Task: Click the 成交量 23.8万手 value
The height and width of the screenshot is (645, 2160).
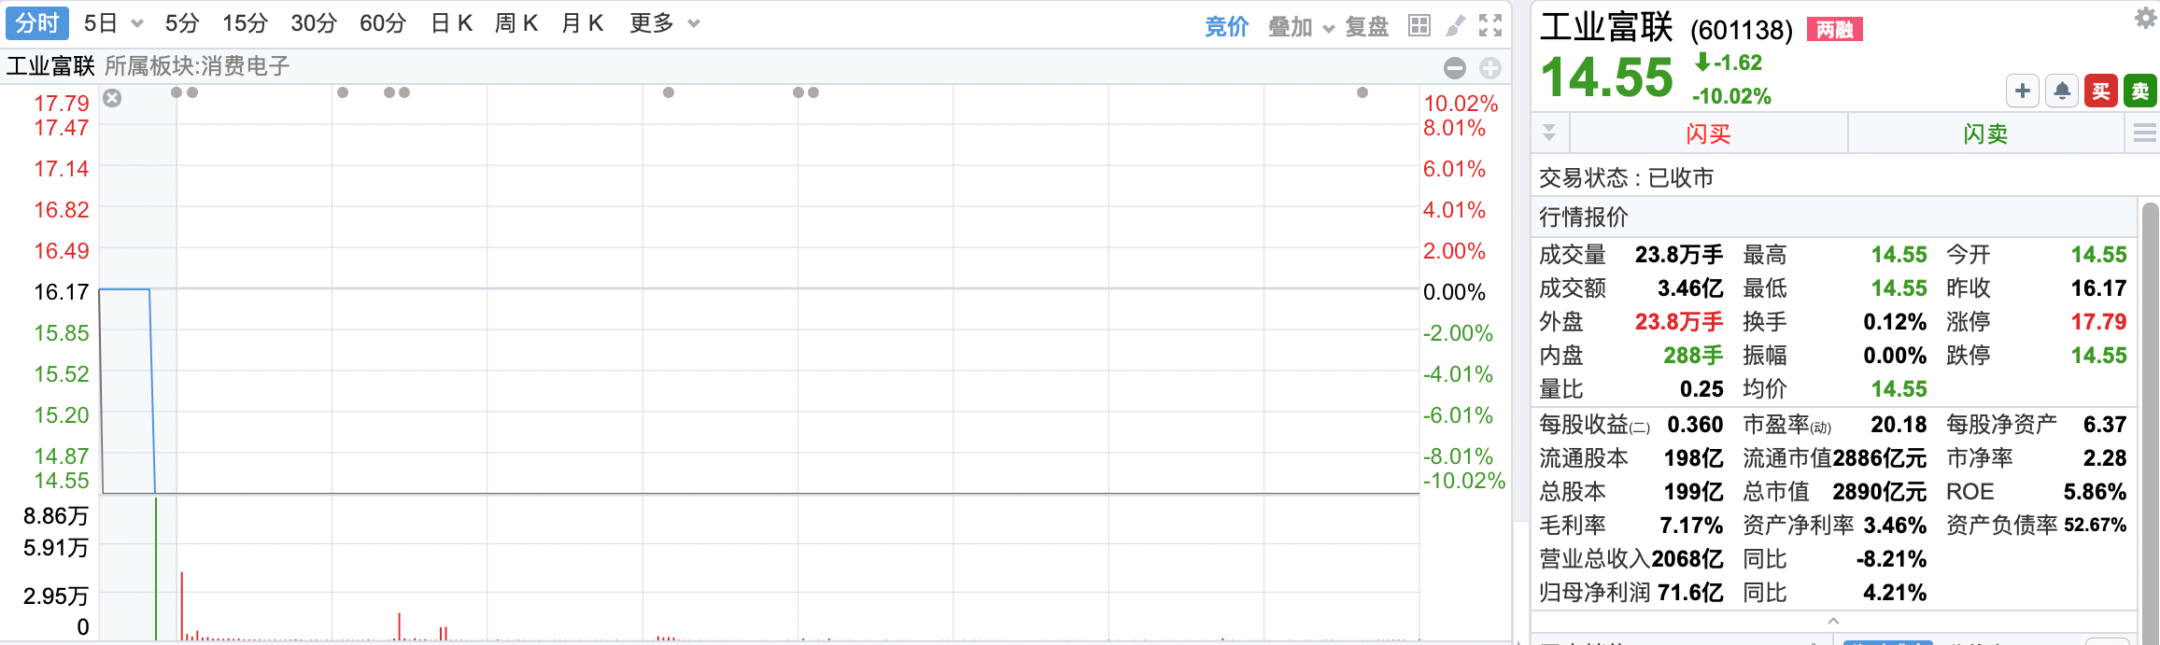Action: click(x=1679, y=255)
